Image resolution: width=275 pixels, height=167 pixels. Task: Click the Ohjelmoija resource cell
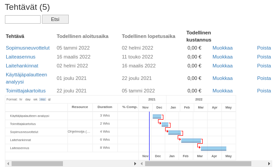click(x=80, y=132)
